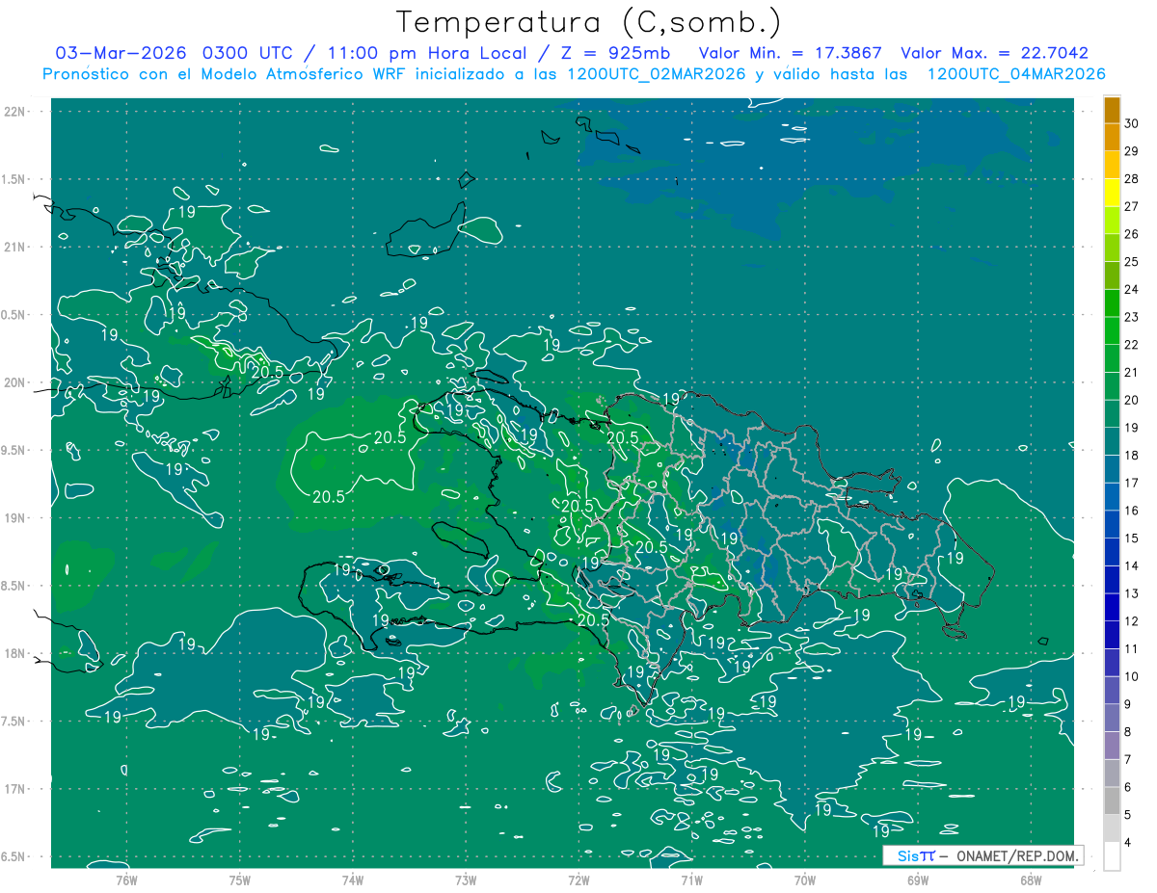Click the title 'Temperatura (C,somb.)'
The image size is (1157, 893).
[588, 22]
